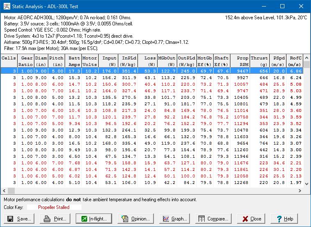Open the Compare dialog
The height and width of the screenshot is (227, 311).
214,219
